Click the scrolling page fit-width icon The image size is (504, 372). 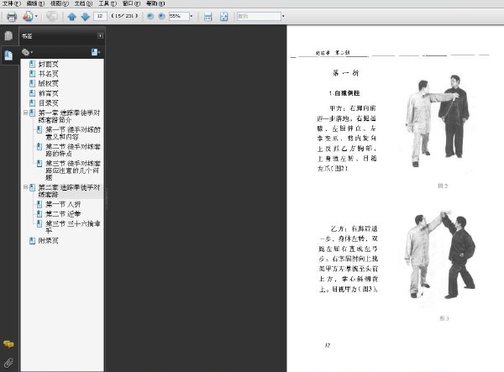click(208, 17)
